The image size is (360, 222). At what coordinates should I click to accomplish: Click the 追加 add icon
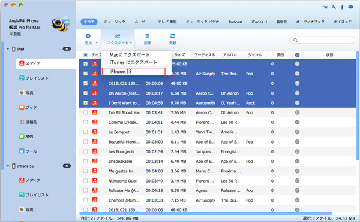(x=88, y=36)
